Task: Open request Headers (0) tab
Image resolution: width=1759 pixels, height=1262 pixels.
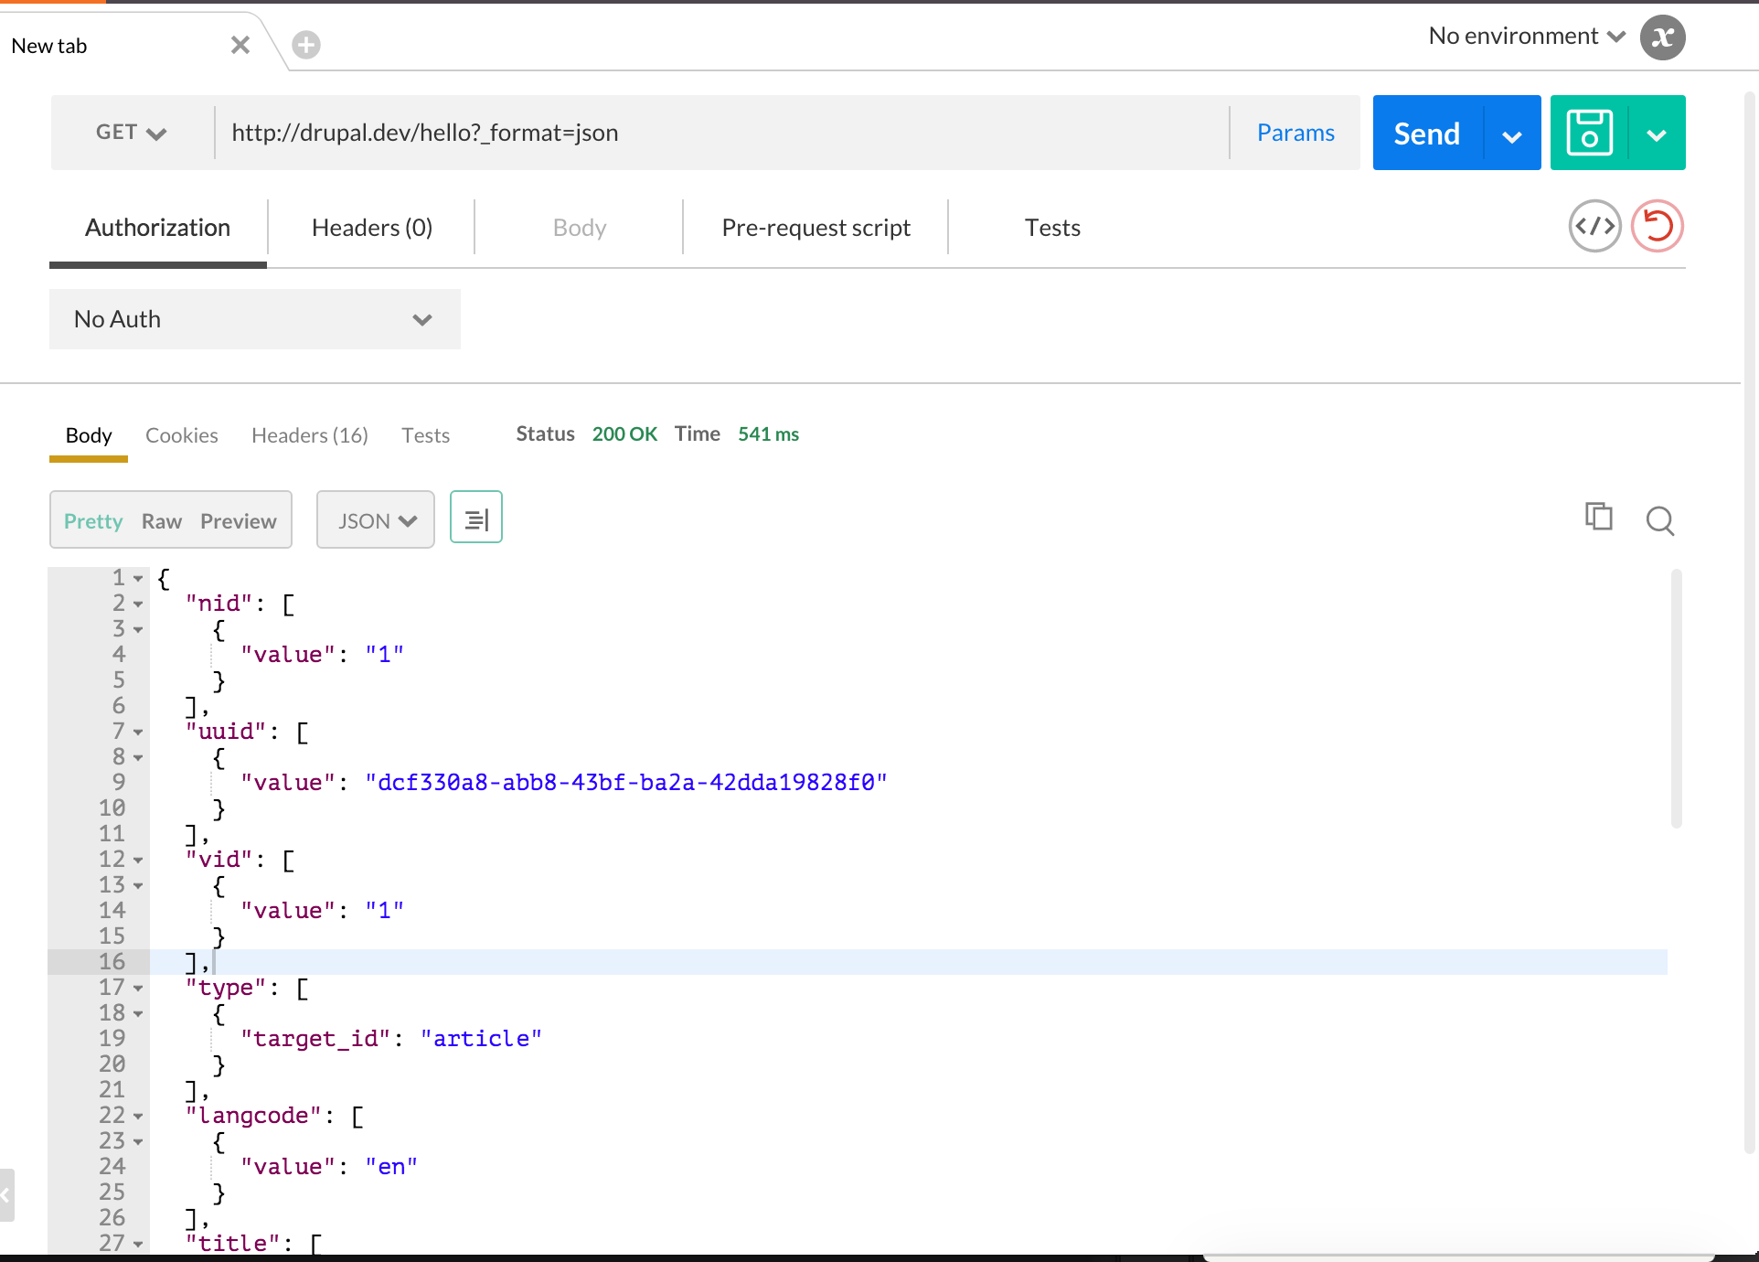Action: 371,228
